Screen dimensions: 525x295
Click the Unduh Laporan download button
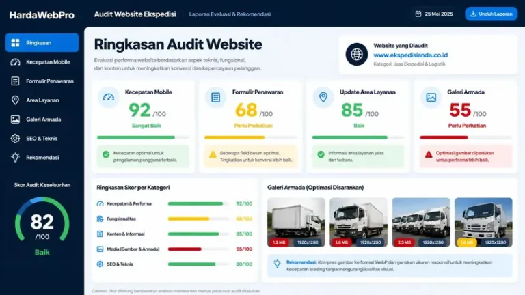pyautogui.click(x=491, y=14)
